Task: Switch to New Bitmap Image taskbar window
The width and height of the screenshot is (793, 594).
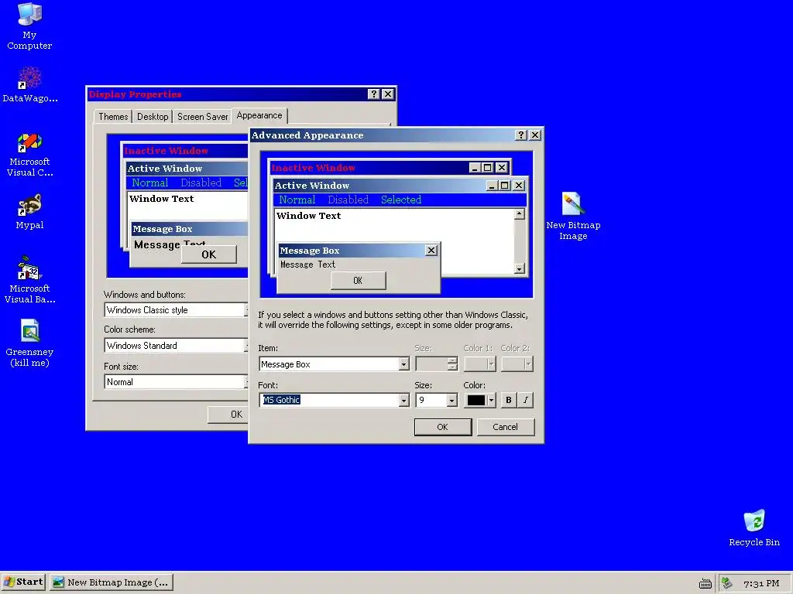Action: click(x=112, y=582)
